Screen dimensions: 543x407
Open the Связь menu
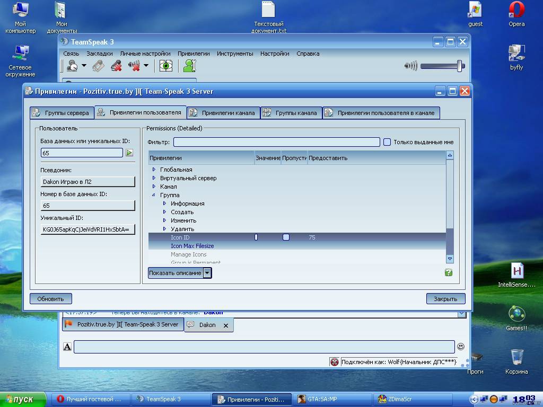point(71,54)
